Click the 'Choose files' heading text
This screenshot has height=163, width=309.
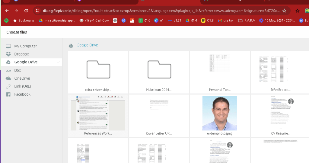click(x=17, y=32)
